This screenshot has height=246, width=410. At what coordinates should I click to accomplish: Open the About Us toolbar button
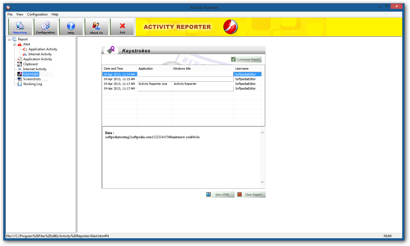[96, 27]
